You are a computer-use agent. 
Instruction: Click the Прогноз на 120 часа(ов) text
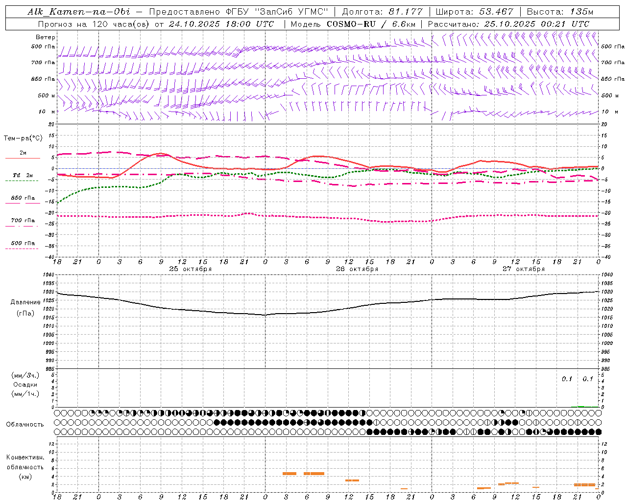click(93, 23)
